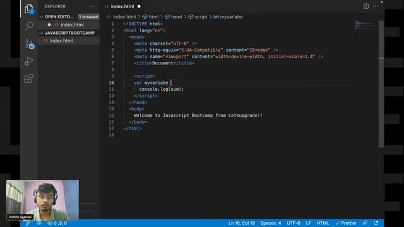Click the 1 unsaved badge
This screenshot has width=404, height=227.
(88, 17)
